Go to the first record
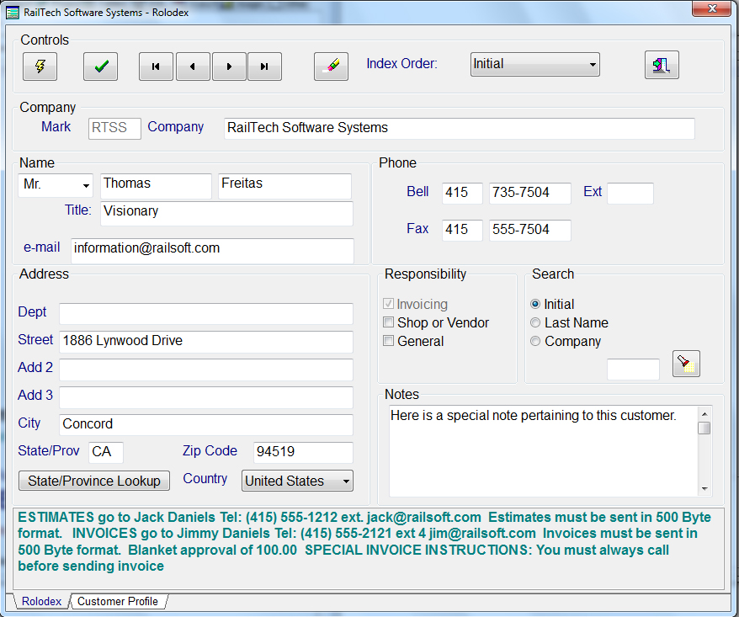Screen dimensions: 739x617 [156, 66]
